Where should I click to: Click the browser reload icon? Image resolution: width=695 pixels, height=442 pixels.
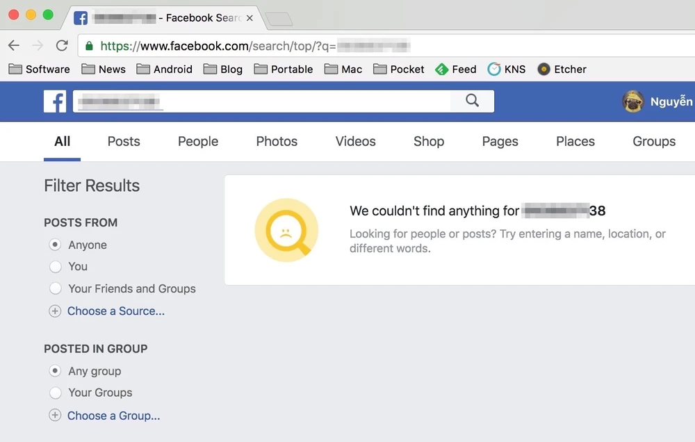pyautogui.click(x=62, y=46)
